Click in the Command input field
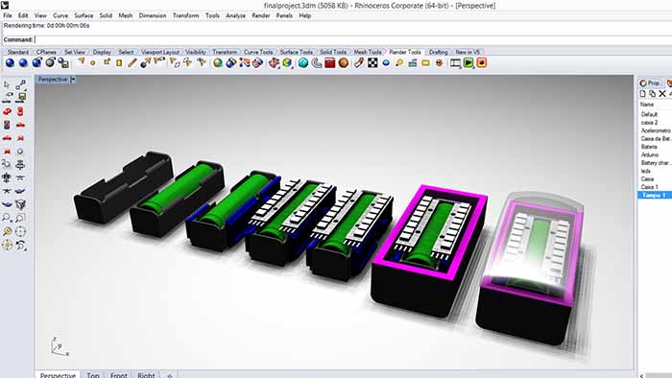This screenshot has height=378, width=672. (351, 39)
